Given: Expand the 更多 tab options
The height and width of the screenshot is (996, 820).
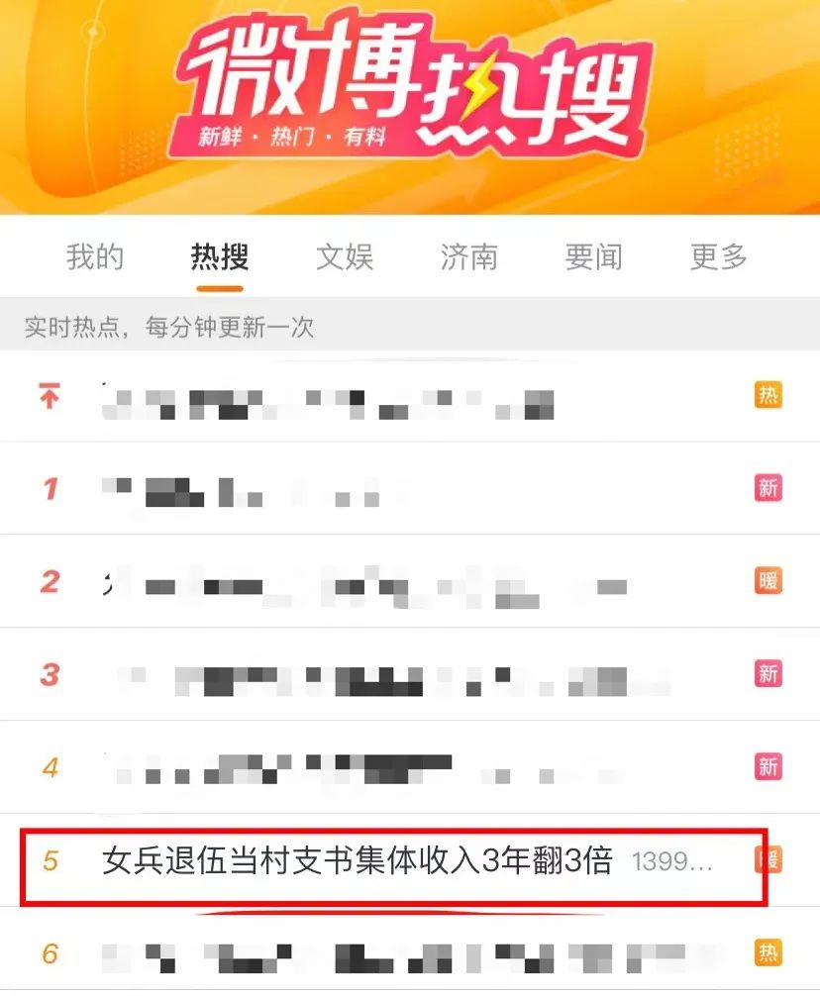Looking at the screenshot, I should tap(718, 256).
